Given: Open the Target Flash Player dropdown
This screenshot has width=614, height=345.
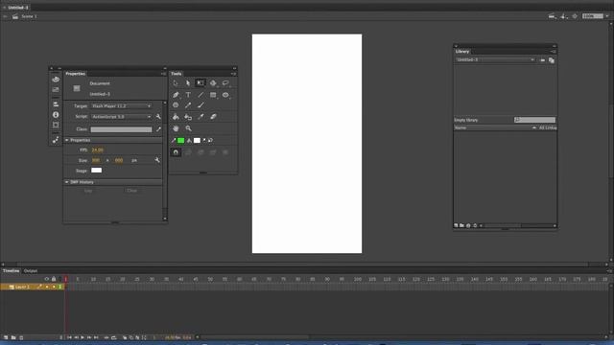Looking at the screenshot, I should [x=121, y=106].
